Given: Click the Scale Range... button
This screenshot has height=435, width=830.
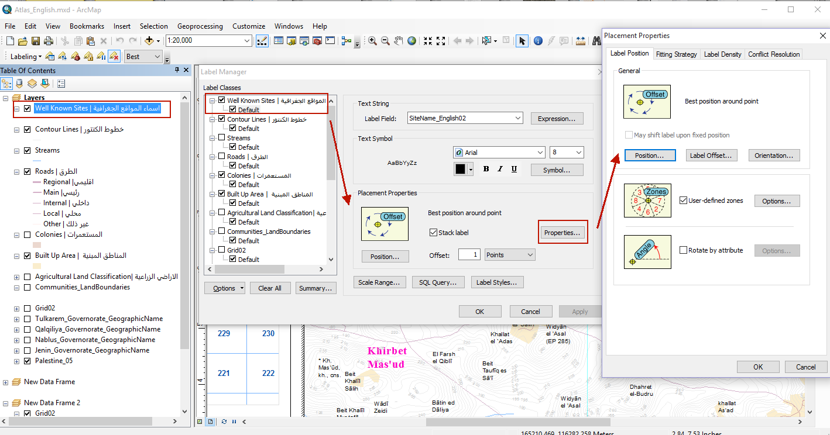Looking at the screenshot, I should click(x=379, y=282).
